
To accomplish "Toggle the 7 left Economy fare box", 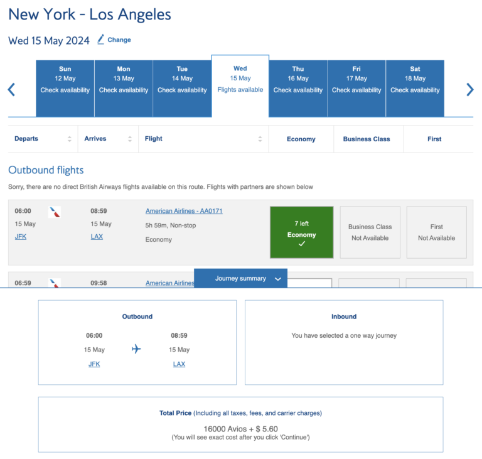I will tap(301, 232).
